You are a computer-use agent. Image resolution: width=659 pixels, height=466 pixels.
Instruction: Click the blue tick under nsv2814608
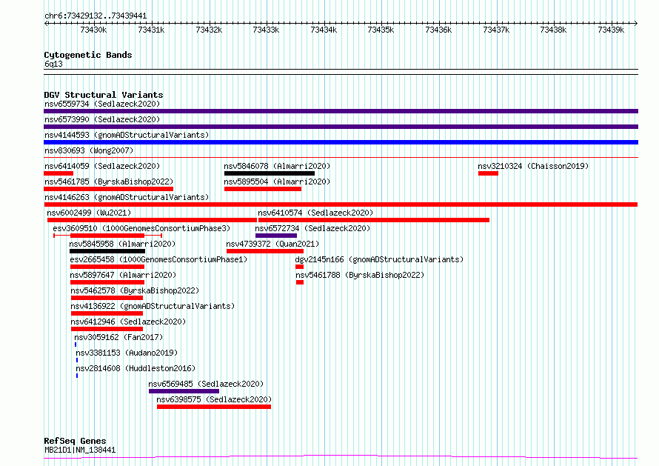77,376
